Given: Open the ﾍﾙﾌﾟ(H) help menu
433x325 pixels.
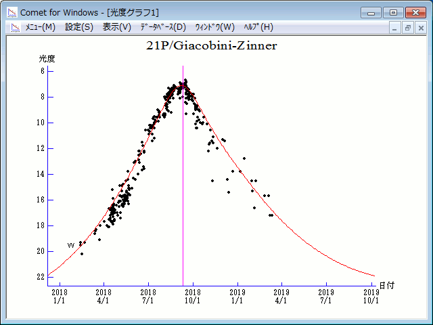Looking at the screenshot, I should [x=258, y=27].
